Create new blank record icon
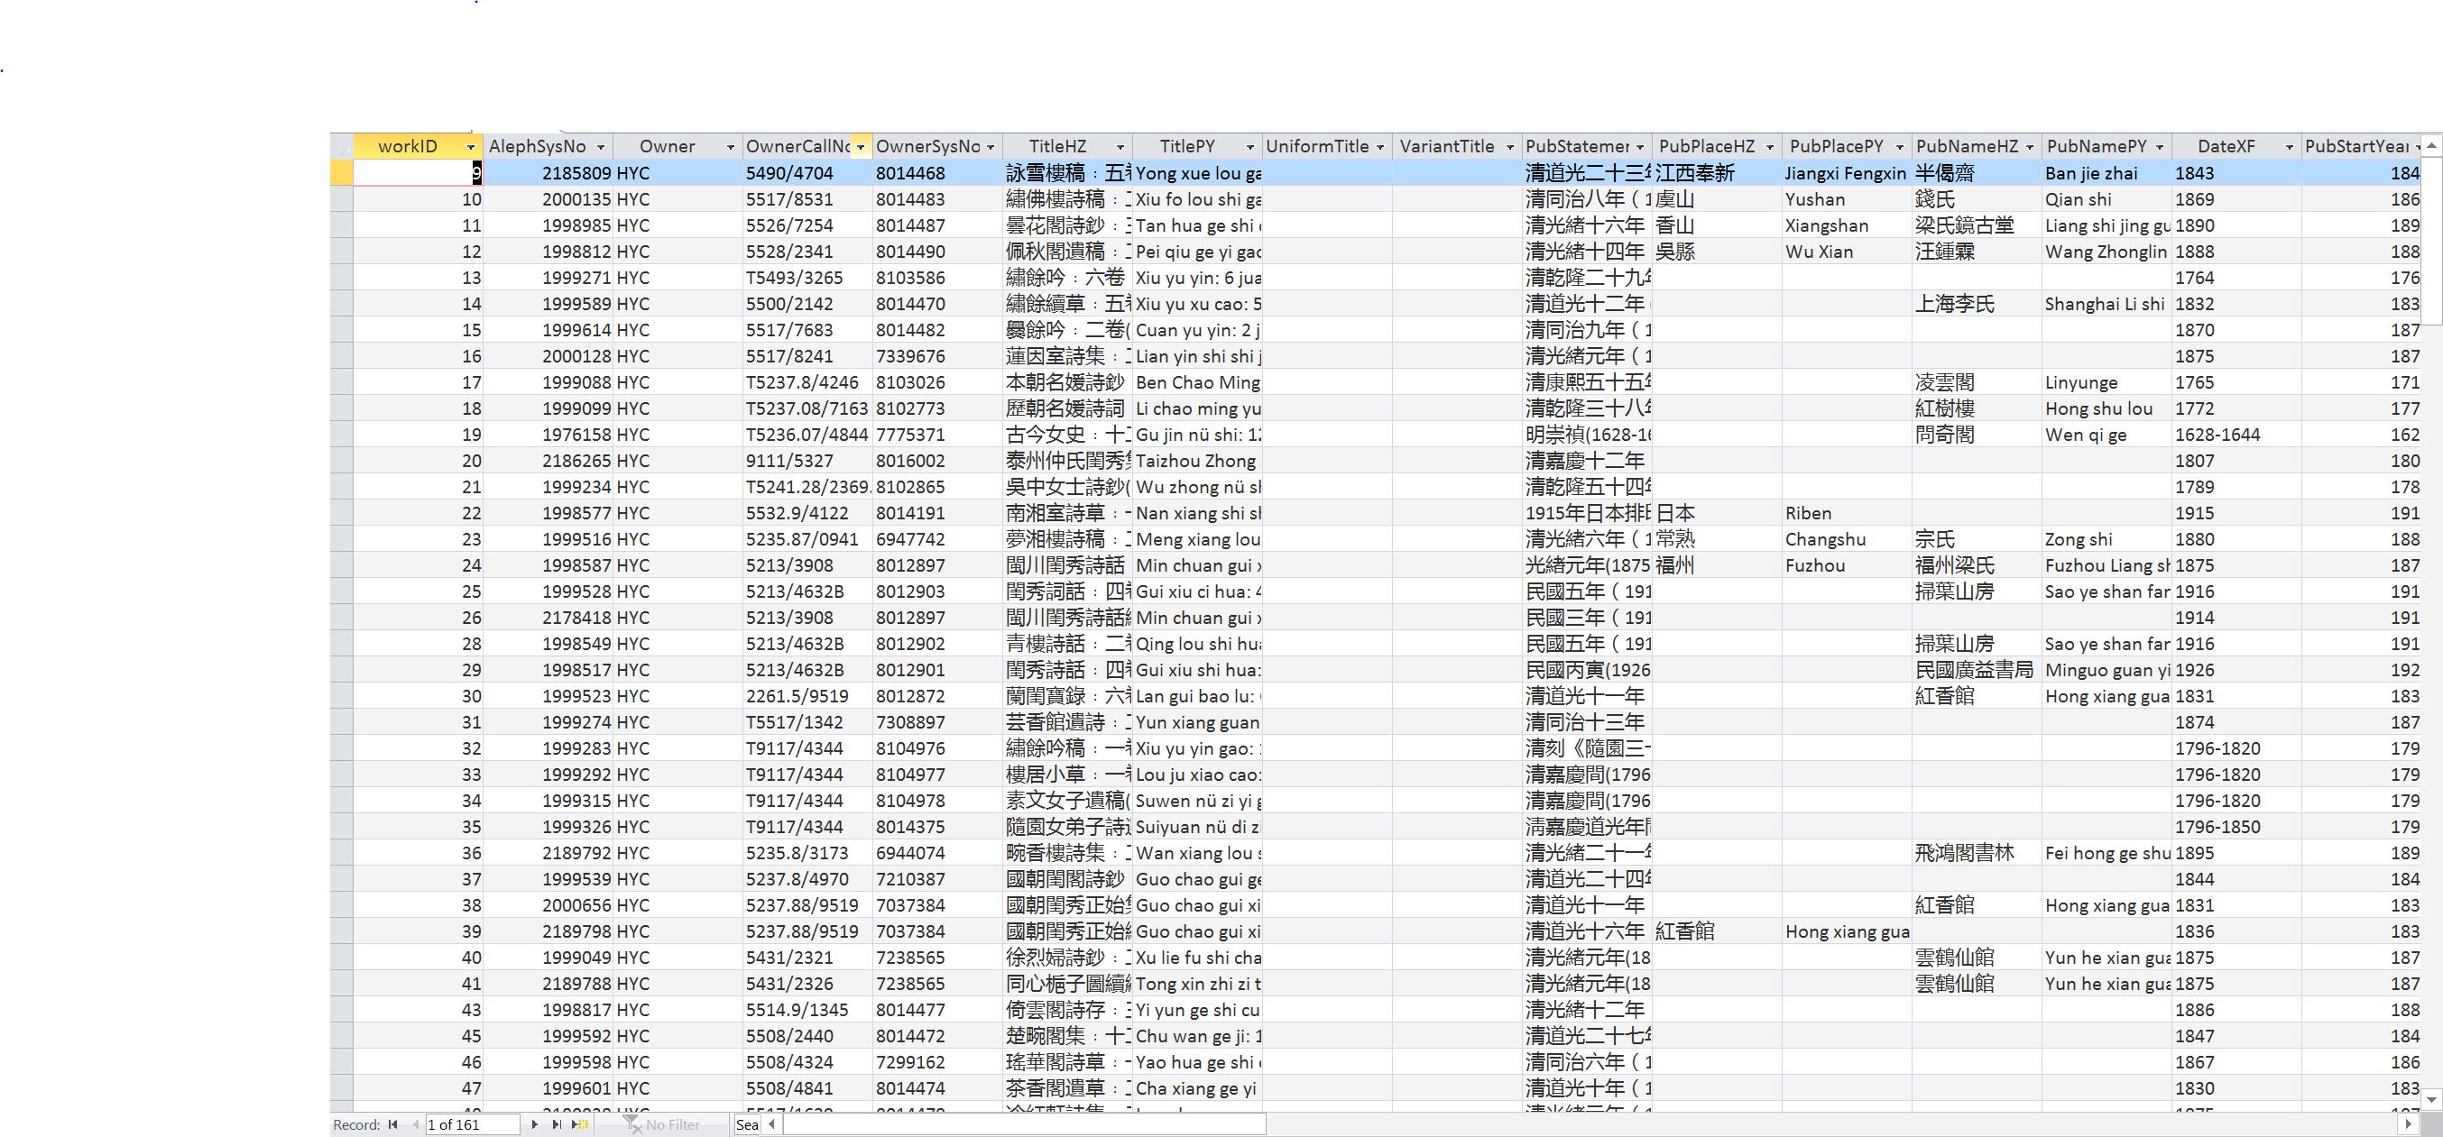This screenshot has height=1137, width=2443. tap(579, 1124)
